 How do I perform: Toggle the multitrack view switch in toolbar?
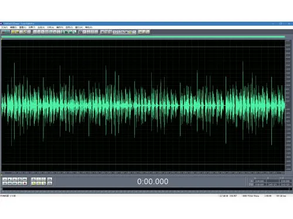[x=5, y=32]
